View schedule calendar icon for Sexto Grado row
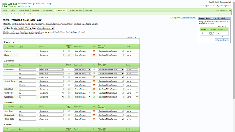 point(94,111)
